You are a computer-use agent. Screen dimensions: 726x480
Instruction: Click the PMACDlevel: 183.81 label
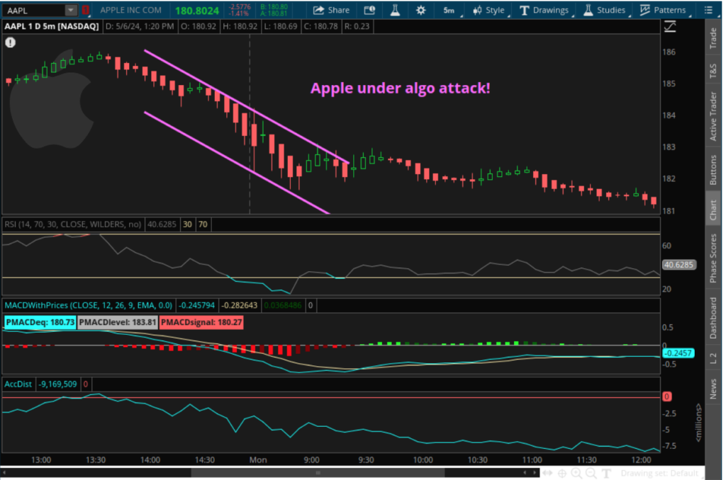point(118,322)
